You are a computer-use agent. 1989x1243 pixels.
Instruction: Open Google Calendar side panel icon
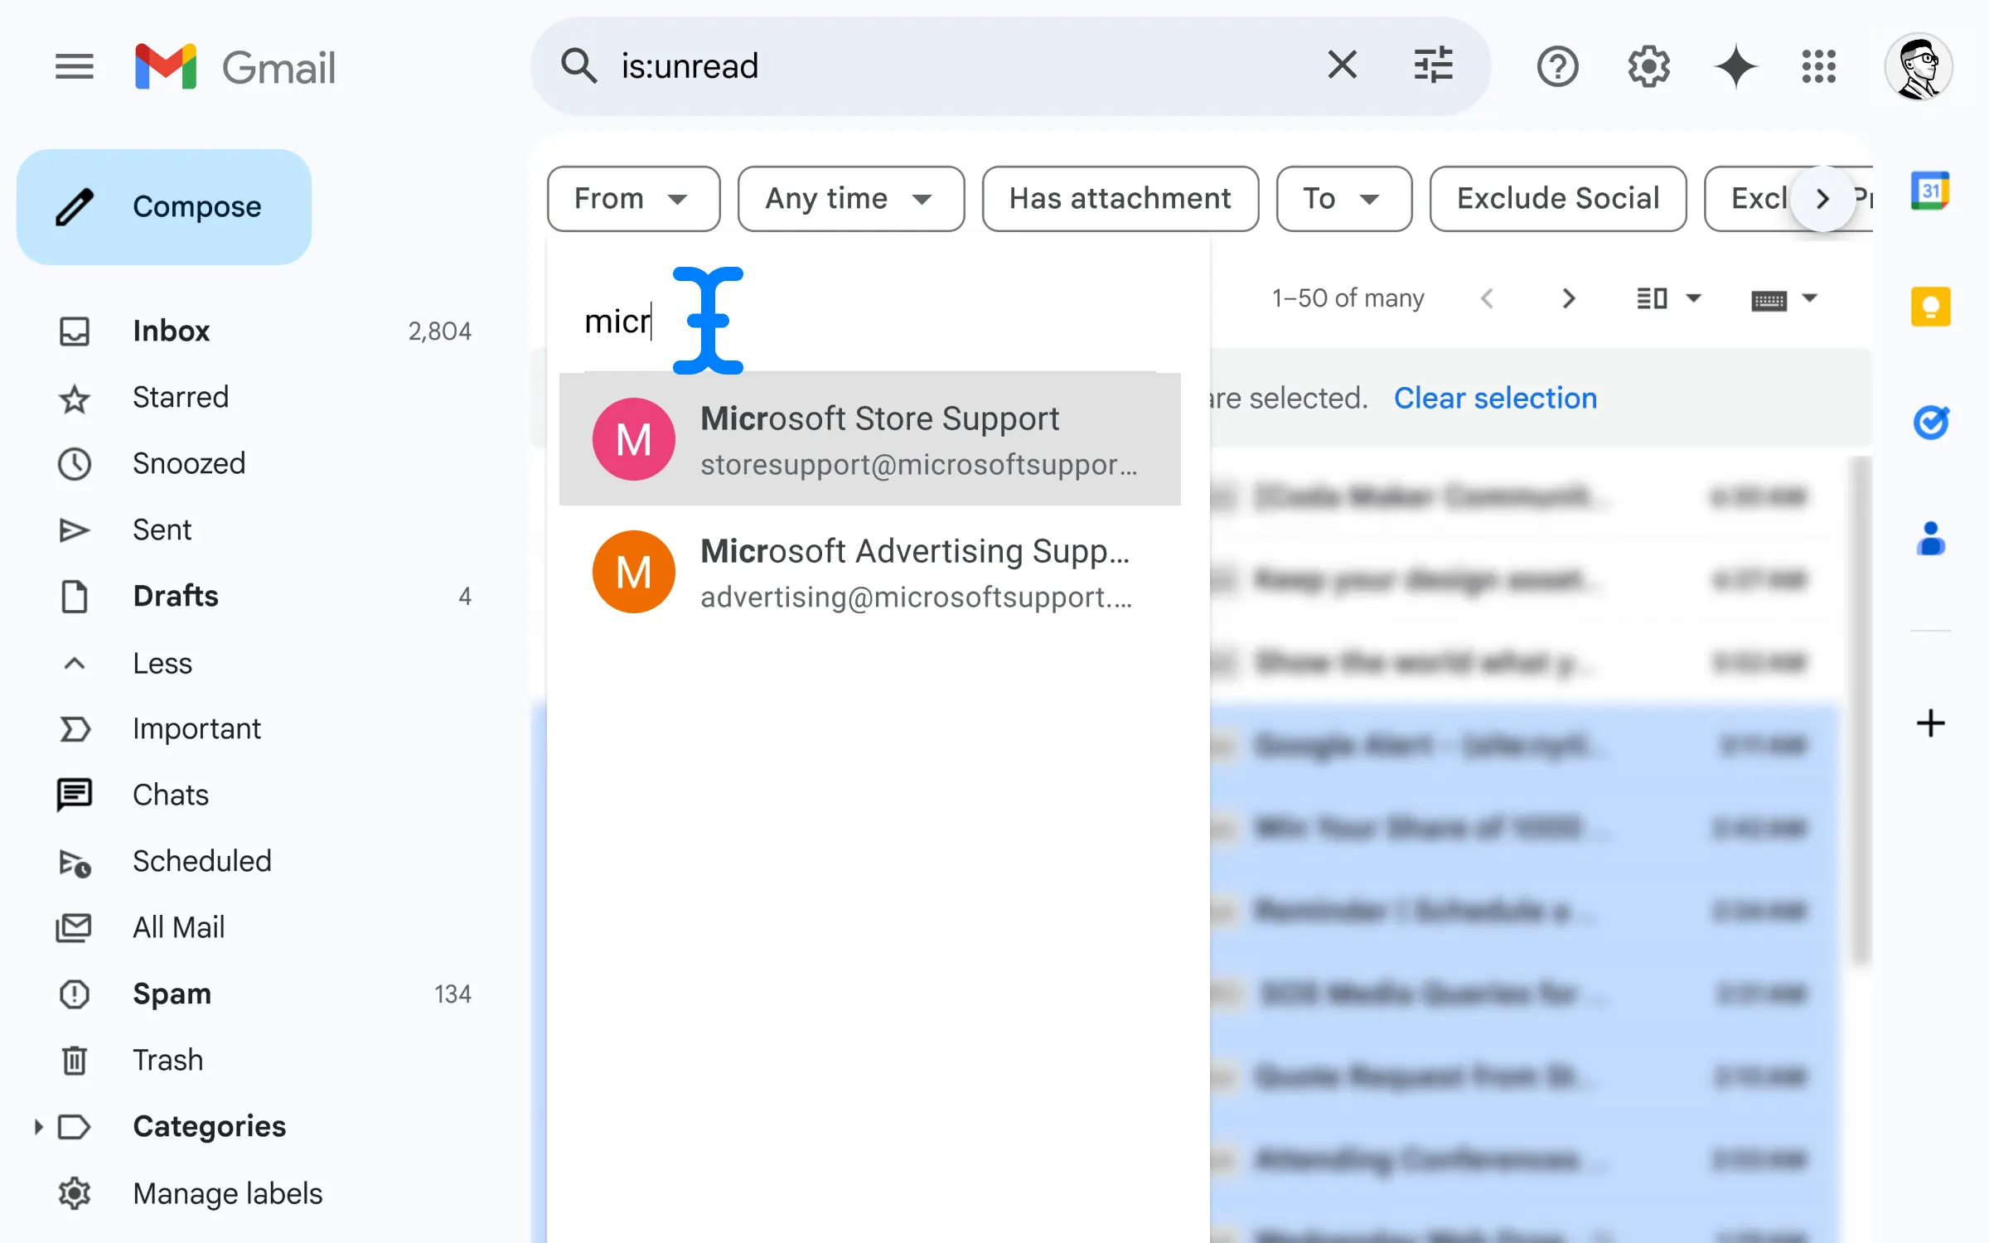tap(1931, 191)
